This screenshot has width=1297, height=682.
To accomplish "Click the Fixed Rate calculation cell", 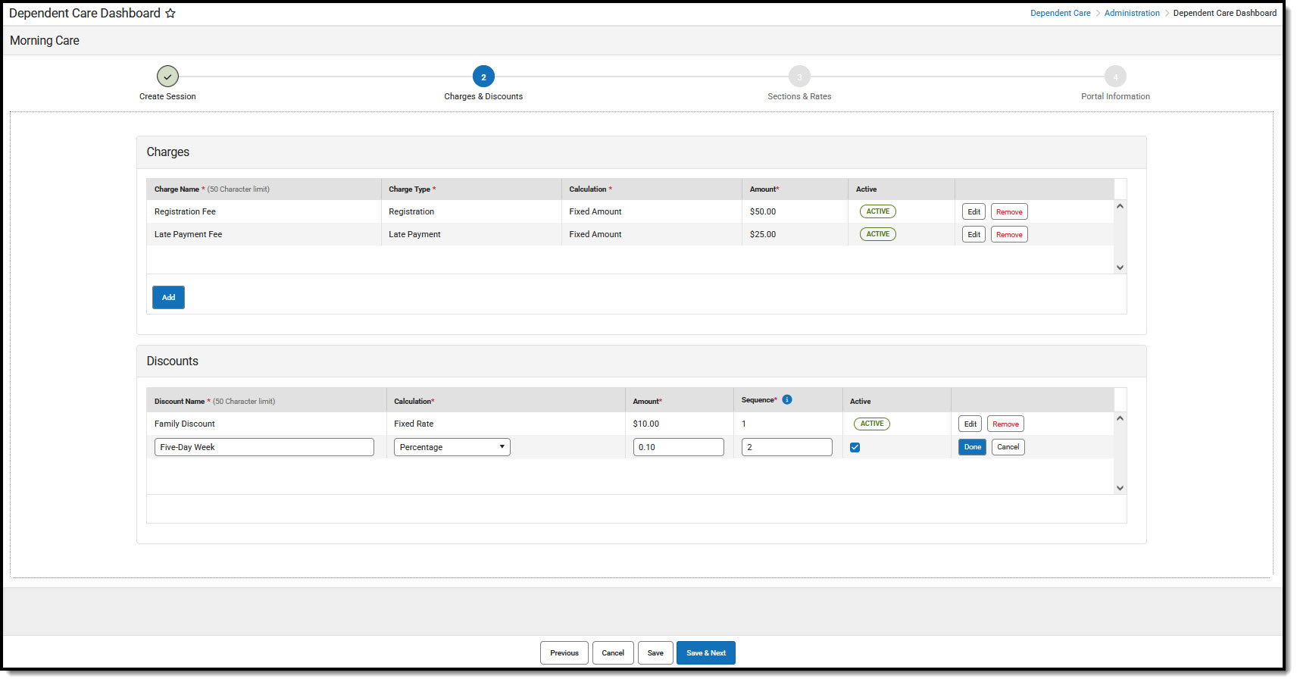I will tap(505, 424).
